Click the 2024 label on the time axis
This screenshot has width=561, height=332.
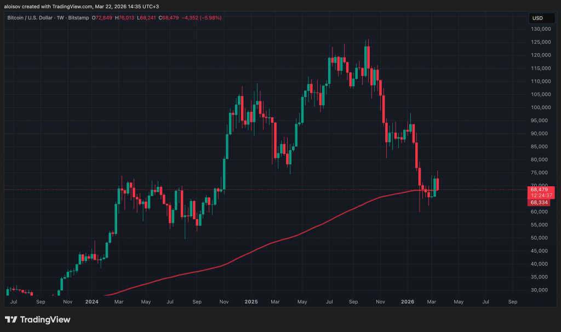tap(92, 301)
